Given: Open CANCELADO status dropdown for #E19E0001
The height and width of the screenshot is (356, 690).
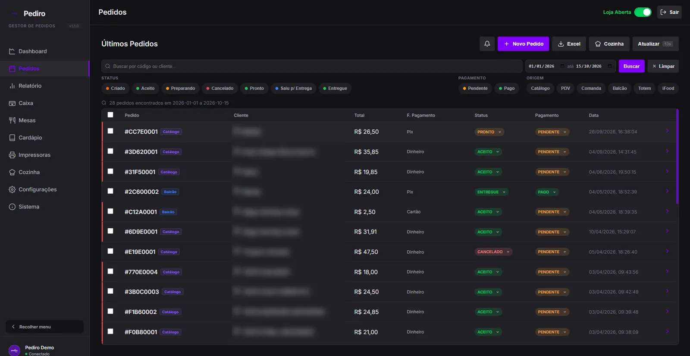Looking at the screenshot, I should (x=493, y=252).
